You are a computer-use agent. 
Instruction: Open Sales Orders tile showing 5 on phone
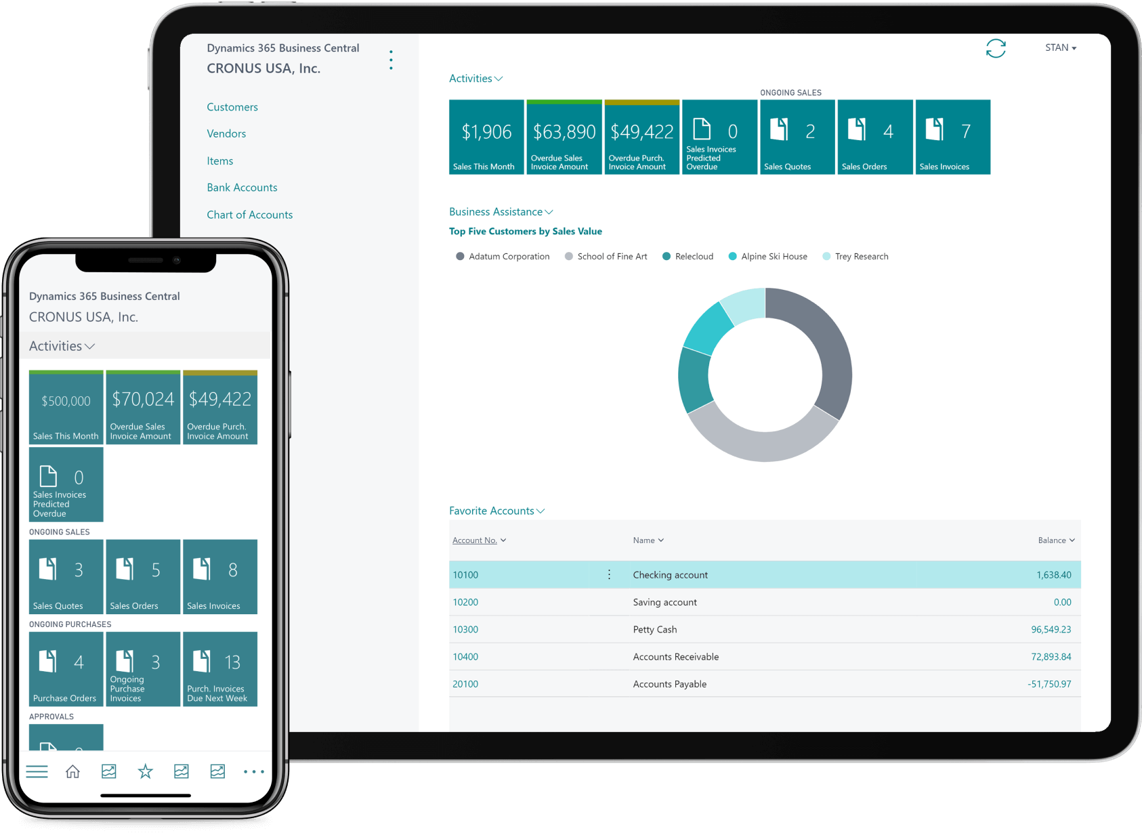(143, 576)
